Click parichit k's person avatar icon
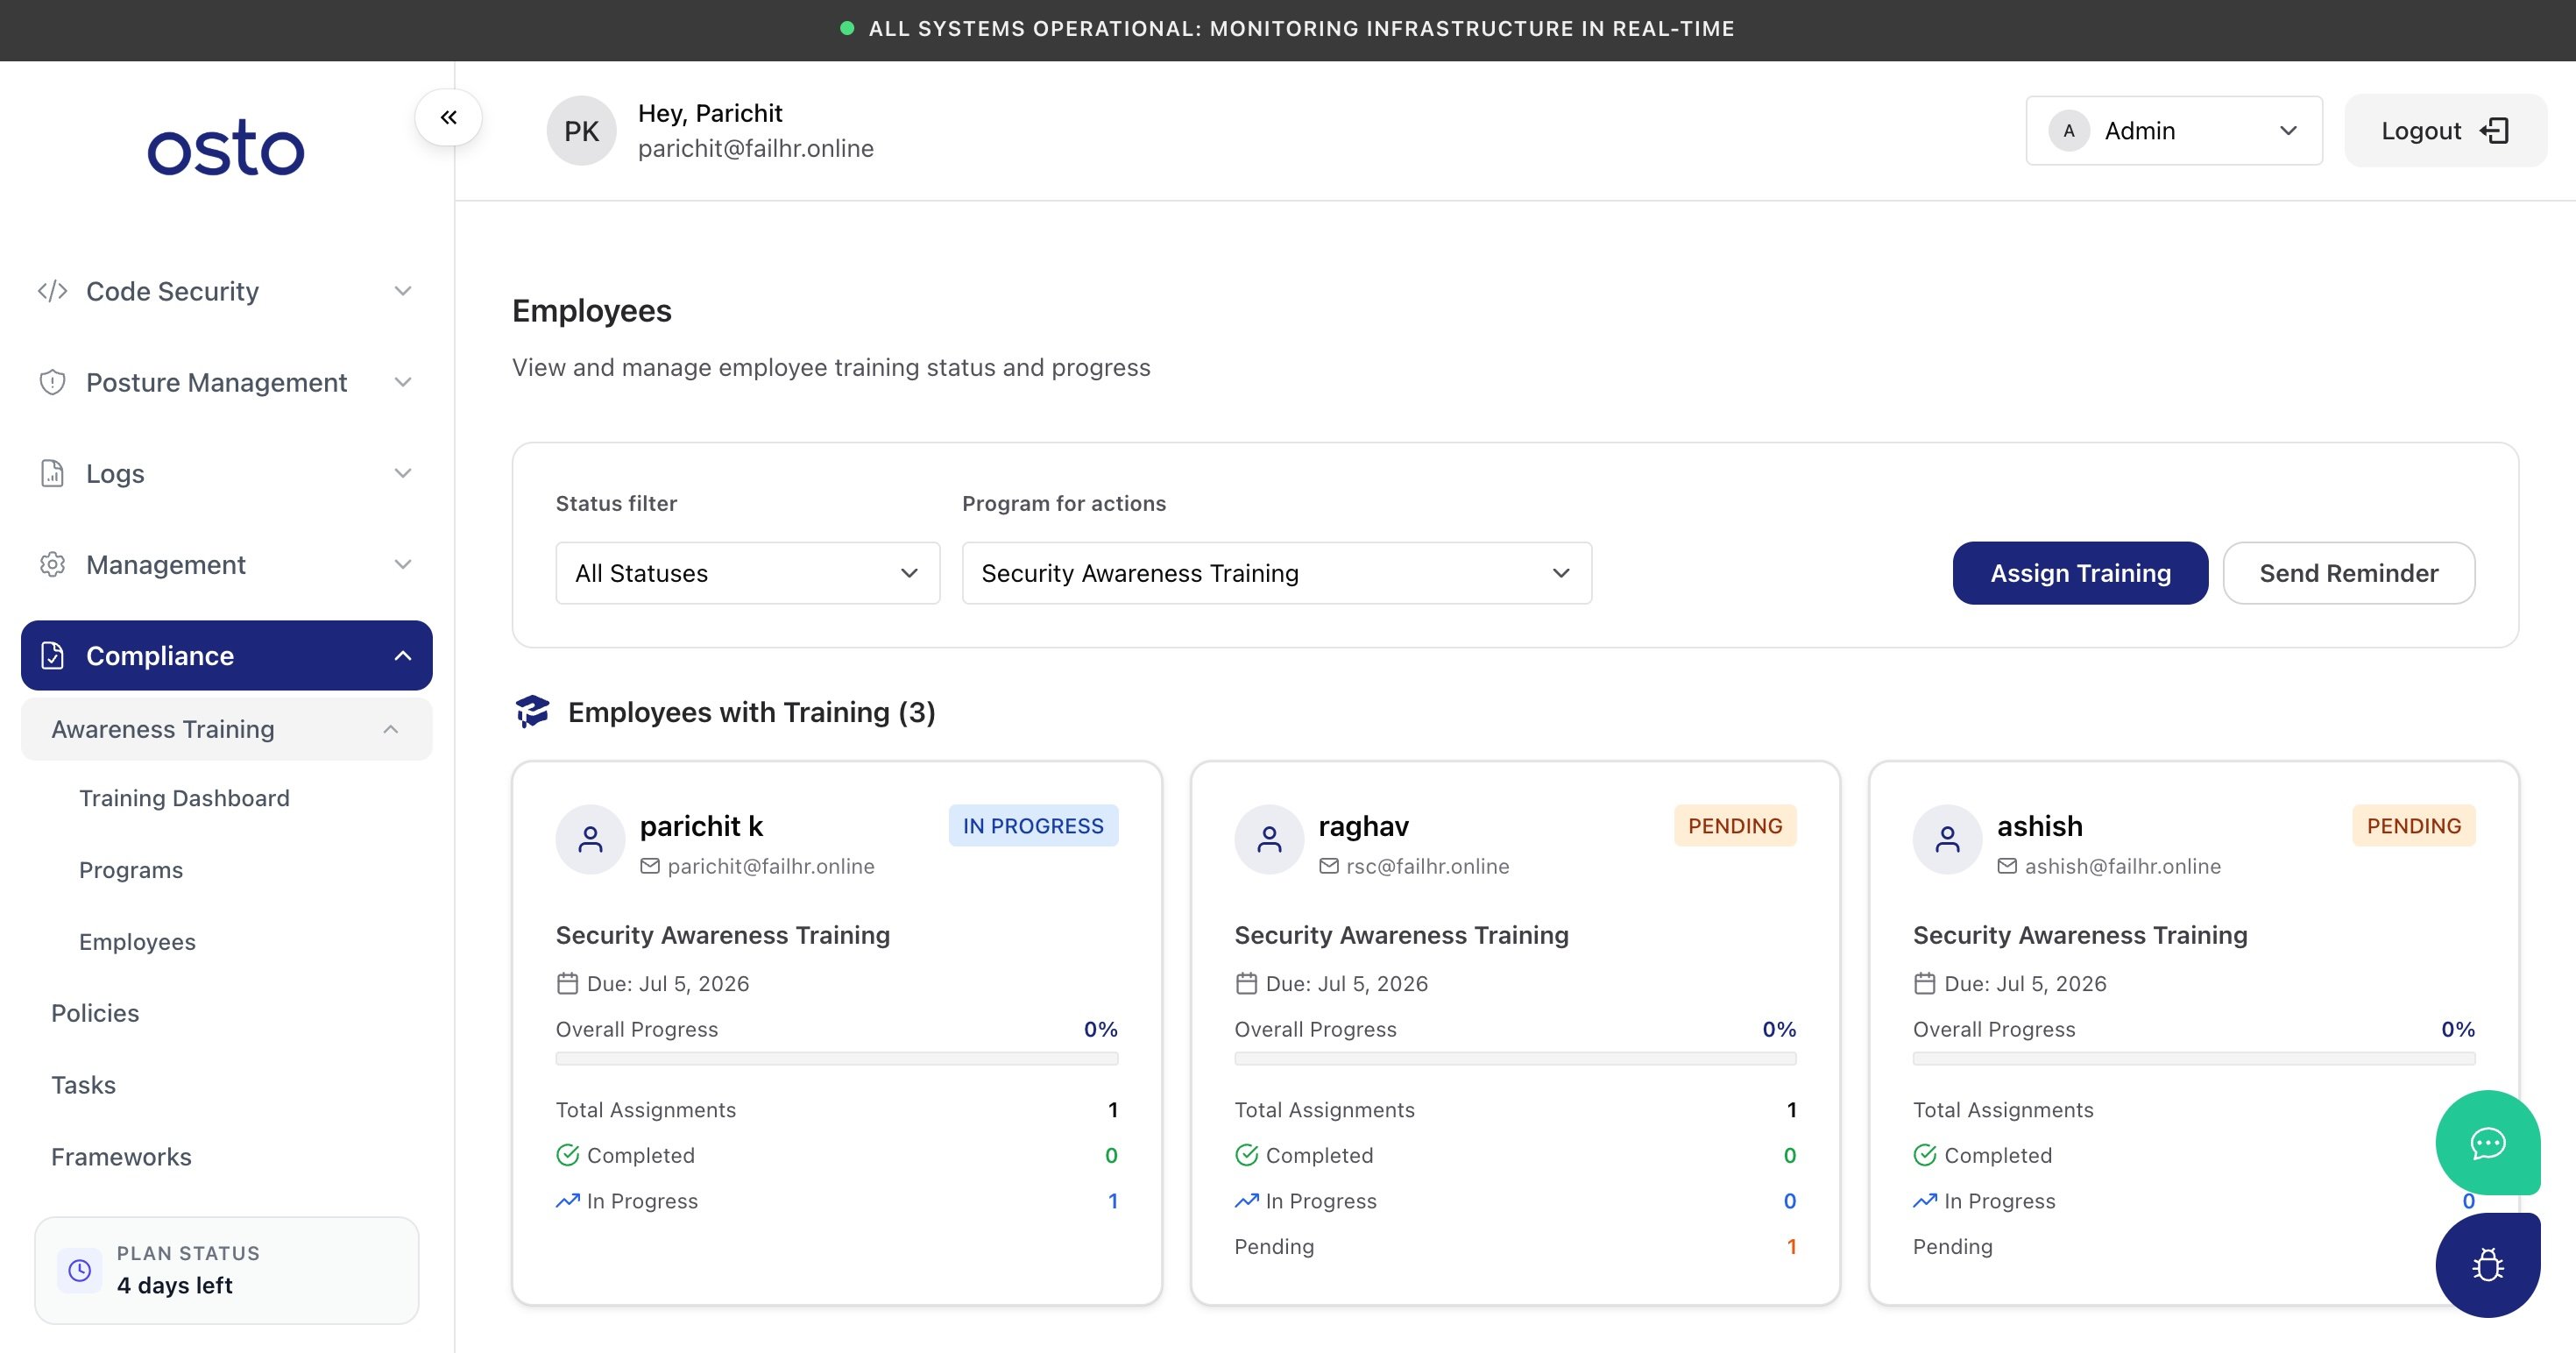This screenshot has height=1353, width=2576. point(591,840)
